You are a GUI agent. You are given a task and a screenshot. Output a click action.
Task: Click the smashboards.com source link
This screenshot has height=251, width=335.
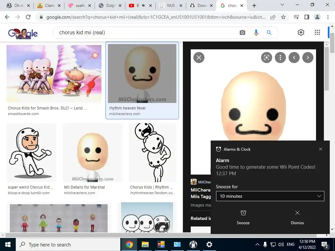point(23,114)
